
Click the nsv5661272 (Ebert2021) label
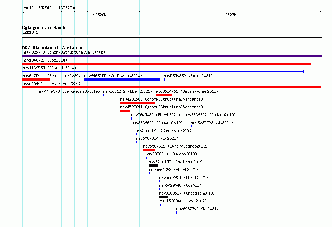[128, 91]
